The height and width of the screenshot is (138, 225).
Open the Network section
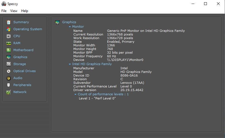click(x=20, y=92)
